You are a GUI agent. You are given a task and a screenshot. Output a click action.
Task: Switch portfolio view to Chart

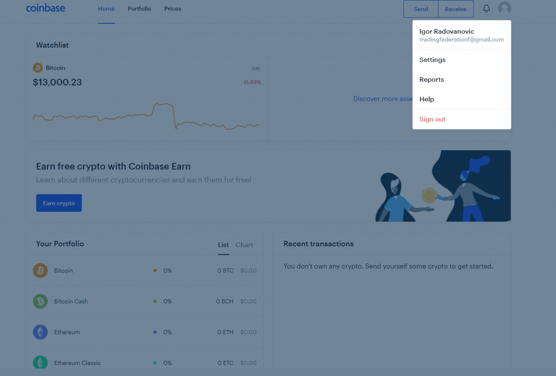tap(244, 245)
